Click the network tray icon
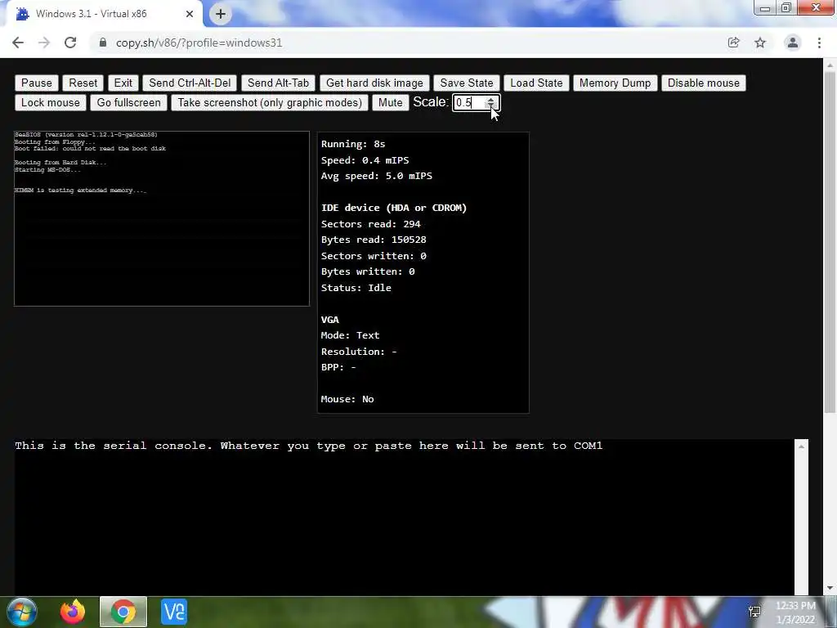Screen dimensions: 837x628 [754, 612]
